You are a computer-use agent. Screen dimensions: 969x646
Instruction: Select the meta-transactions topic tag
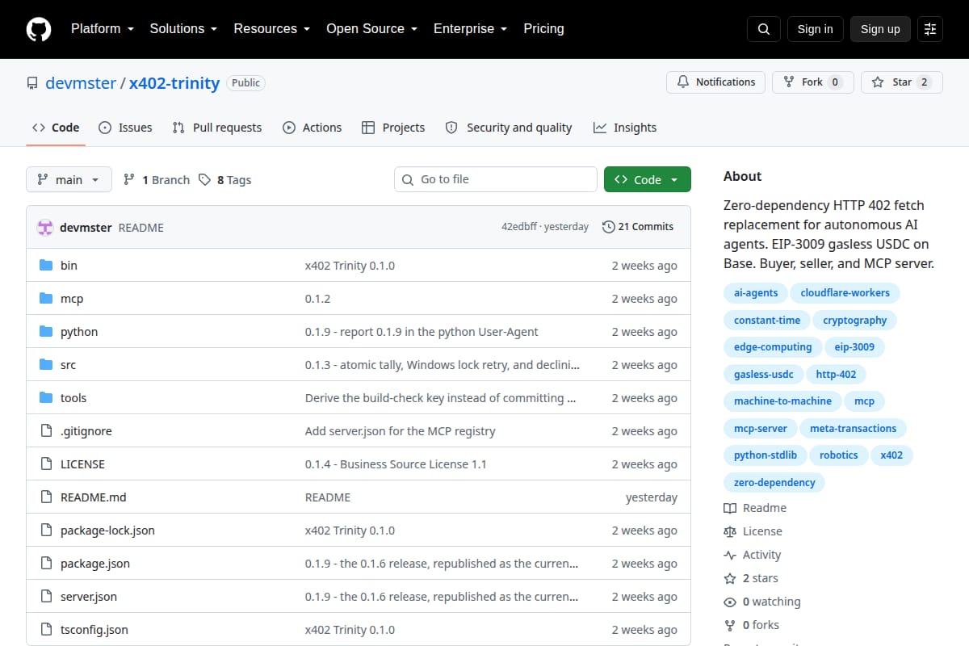pos(853,429)
